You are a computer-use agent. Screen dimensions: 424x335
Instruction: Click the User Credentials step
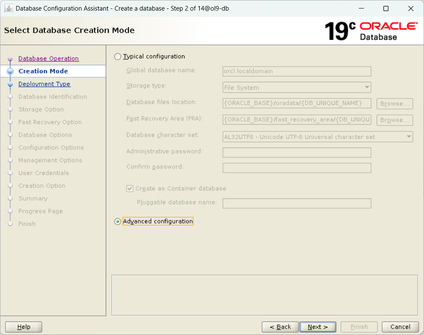[44, 173]
